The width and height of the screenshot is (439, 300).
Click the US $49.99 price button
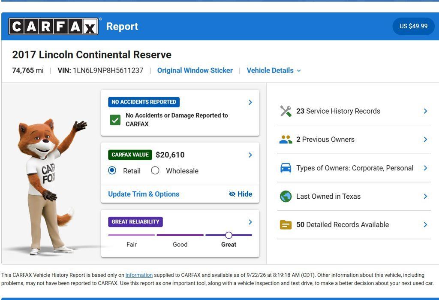pyautogui.click(x=414, y=26)
